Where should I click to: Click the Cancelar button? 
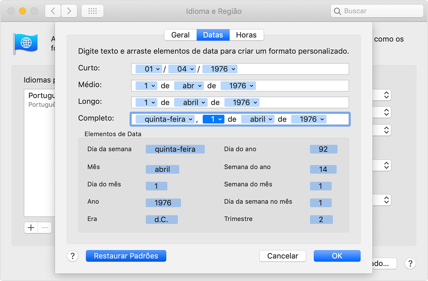(282, 256)
